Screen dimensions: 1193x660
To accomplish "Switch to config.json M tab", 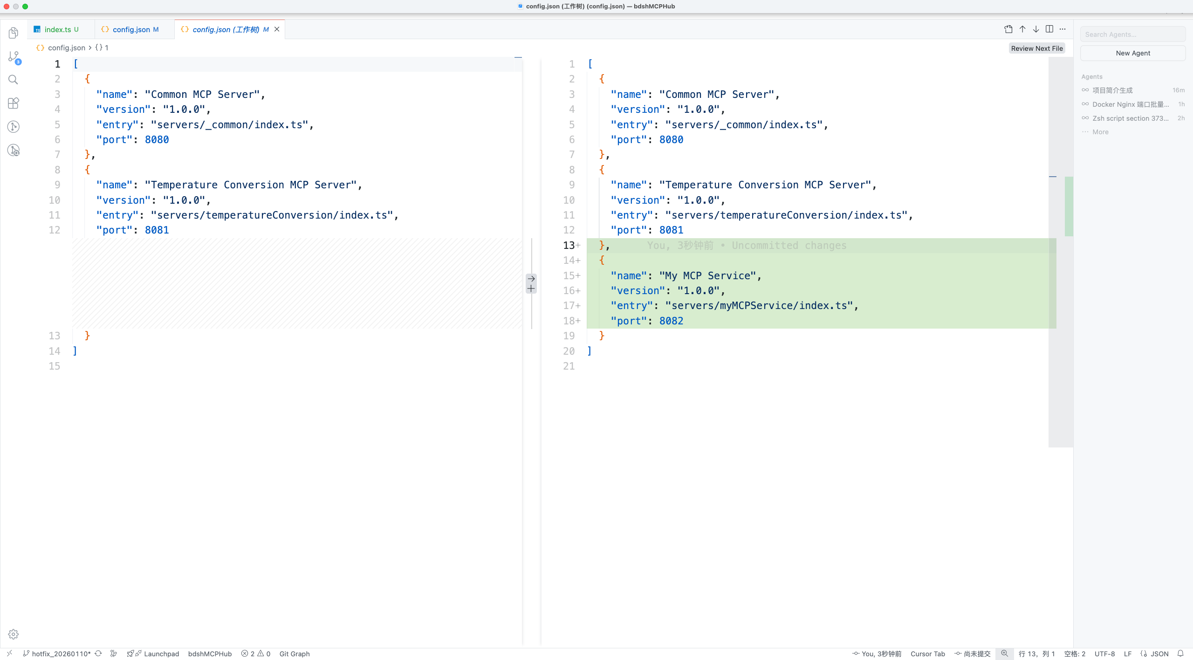I will [131, 29].
